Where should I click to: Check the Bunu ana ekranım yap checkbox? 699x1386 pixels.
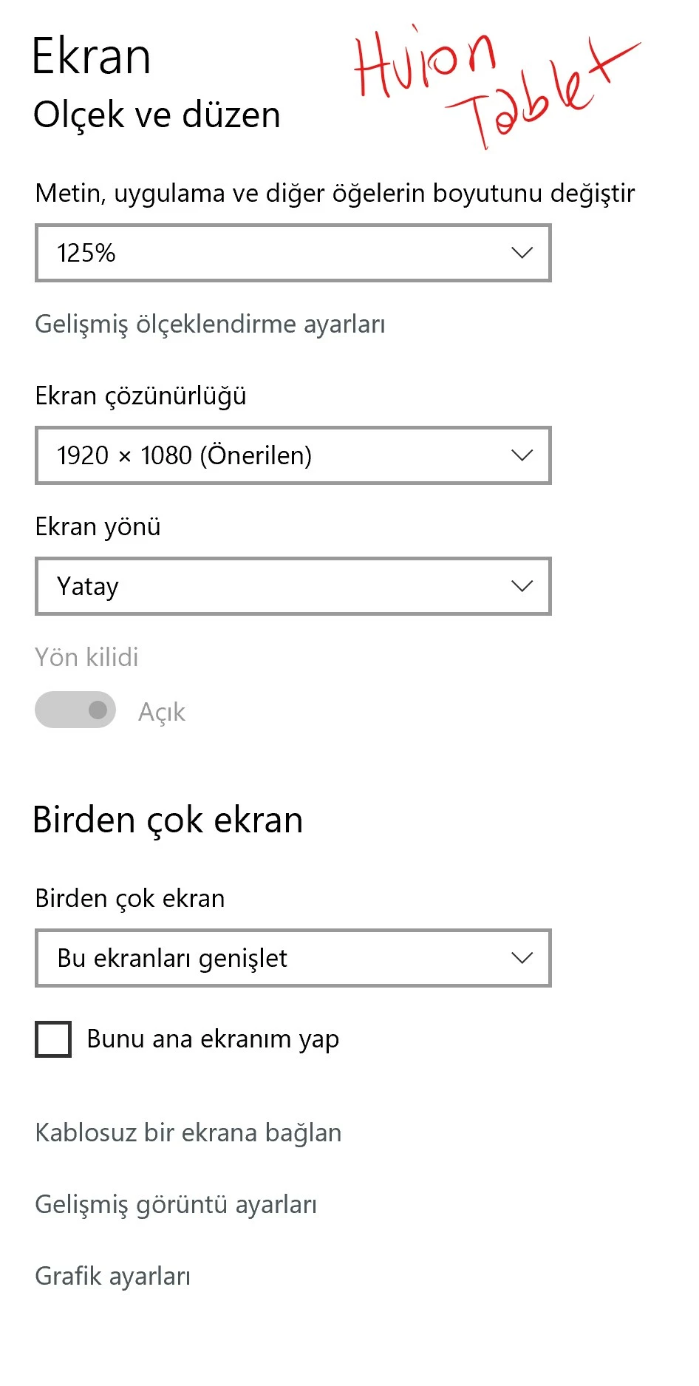click(53, 1039)
